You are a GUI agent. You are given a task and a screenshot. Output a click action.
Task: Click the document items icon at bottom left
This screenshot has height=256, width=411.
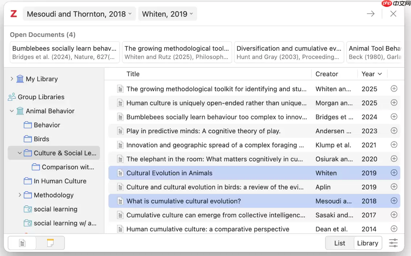tap(22, 243)
